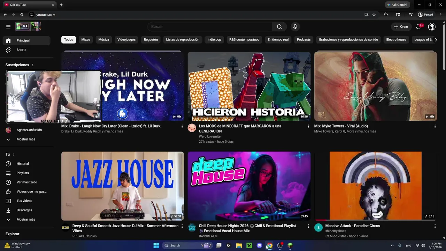Expand Mostrar más under subscriptions
The image size is (446, 251).
[26, 139]
